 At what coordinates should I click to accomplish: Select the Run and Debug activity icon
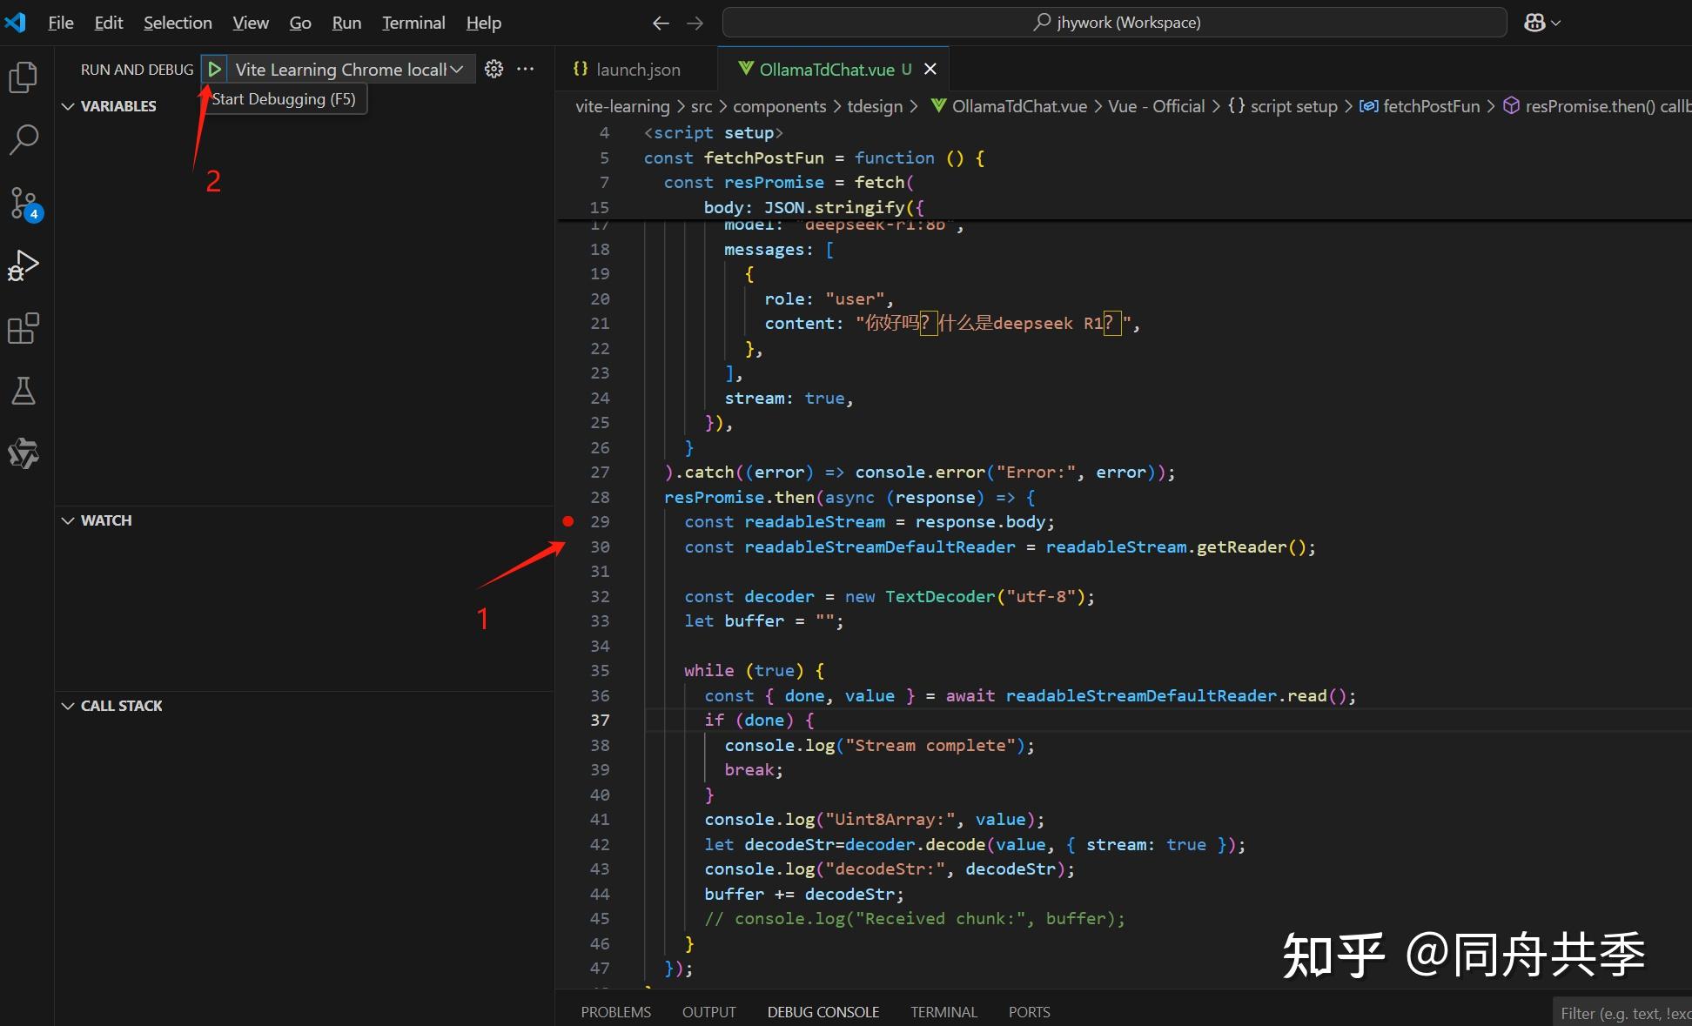[23, 265]
